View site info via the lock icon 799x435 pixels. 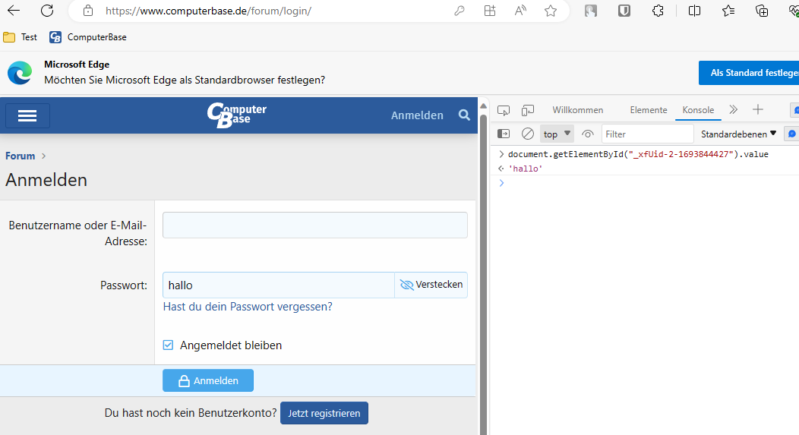88,11
